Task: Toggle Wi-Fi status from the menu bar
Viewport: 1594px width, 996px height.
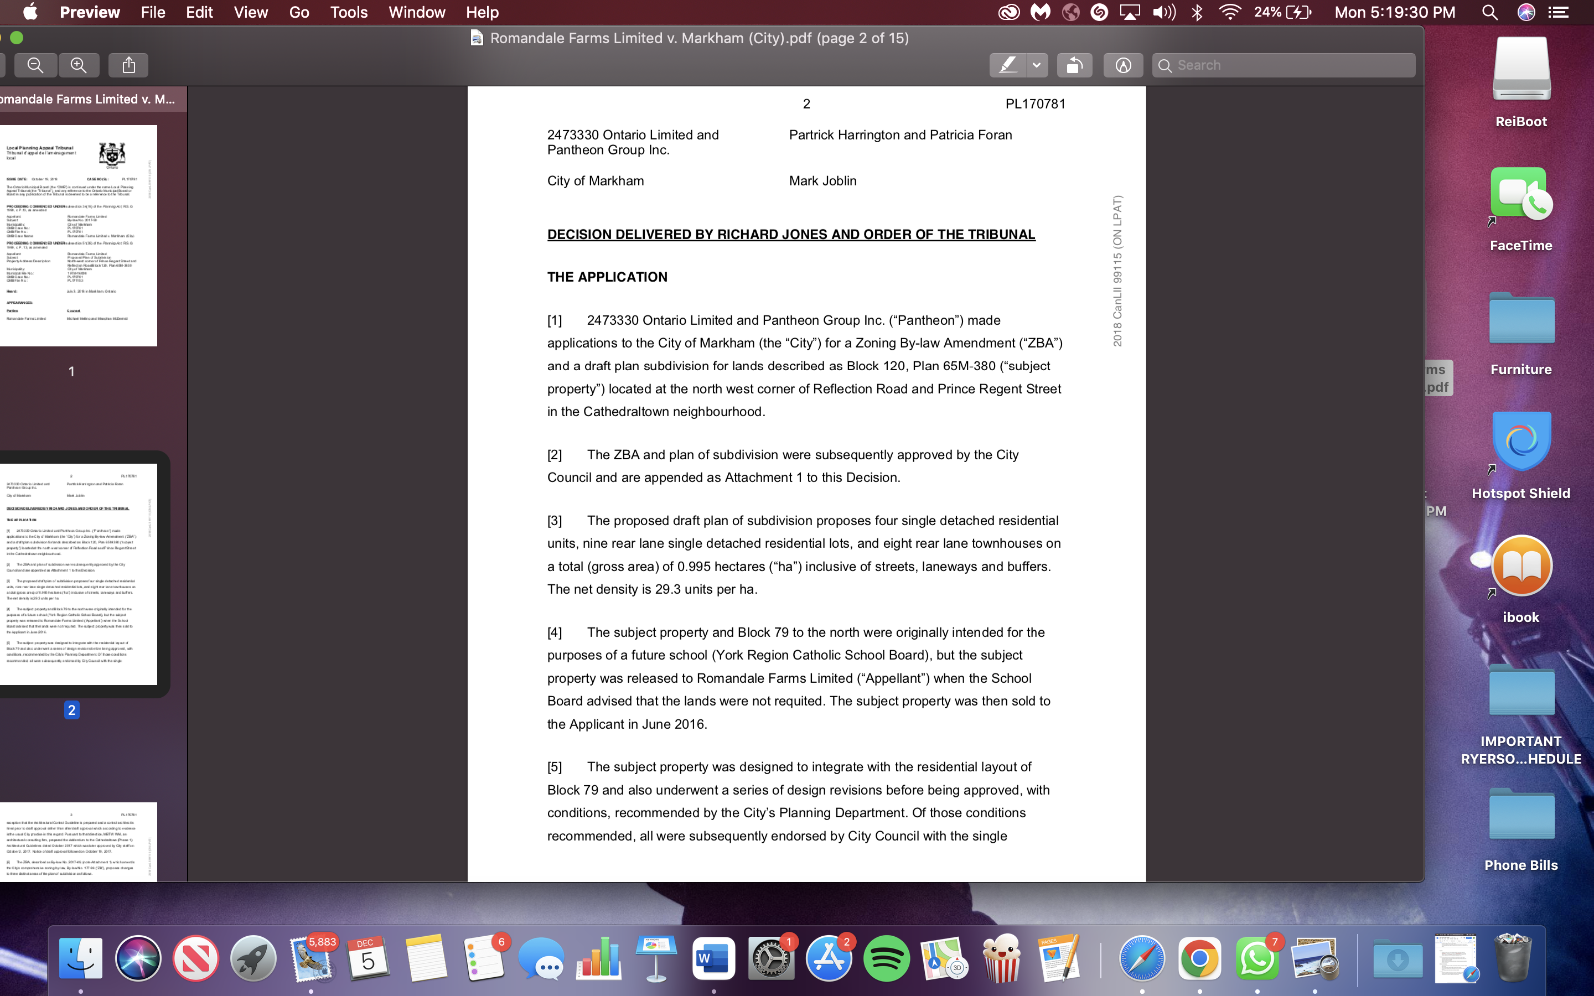Action: (1230, 12)
